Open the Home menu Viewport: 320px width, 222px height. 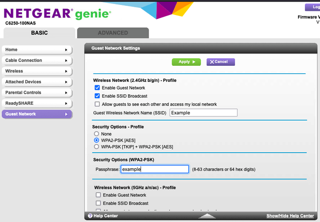[x=37, y=50]
